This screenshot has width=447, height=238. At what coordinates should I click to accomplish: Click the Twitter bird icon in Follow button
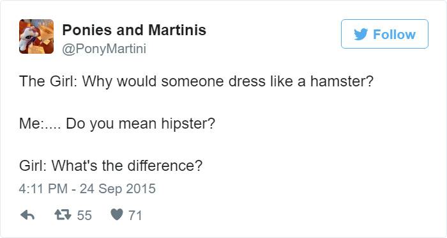(361, 35)
